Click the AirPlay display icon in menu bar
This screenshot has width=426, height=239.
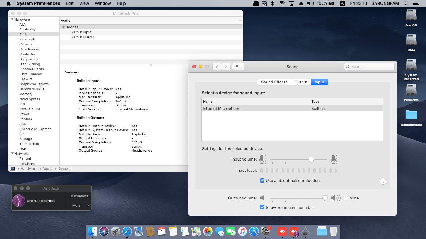pos(292,3)
